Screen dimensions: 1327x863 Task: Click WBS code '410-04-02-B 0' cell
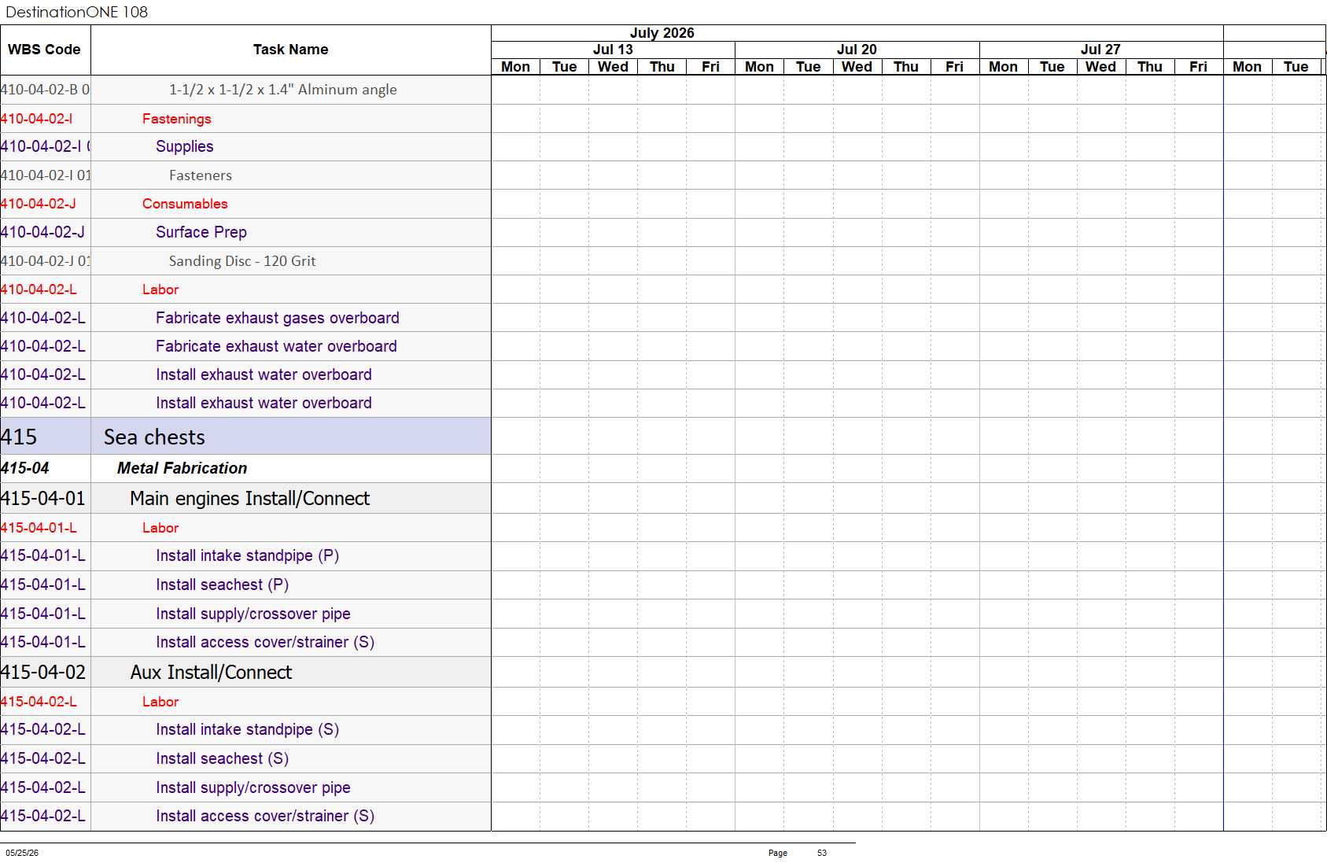click(45, 90)
